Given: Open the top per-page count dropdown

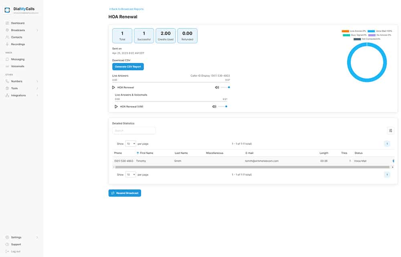Looking at the screenshot, I should (131, 144).
